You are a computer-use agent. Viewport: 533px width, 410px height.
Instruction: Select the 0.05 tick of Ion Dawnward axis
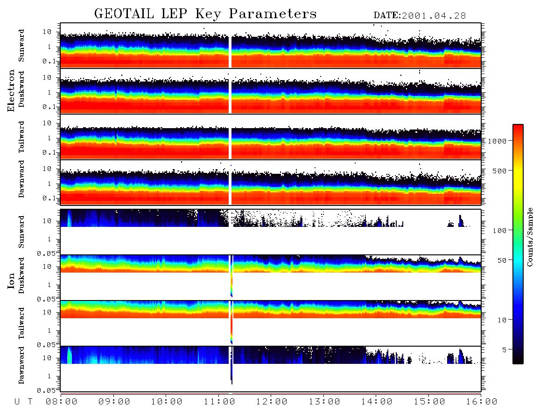click(46, 390)
